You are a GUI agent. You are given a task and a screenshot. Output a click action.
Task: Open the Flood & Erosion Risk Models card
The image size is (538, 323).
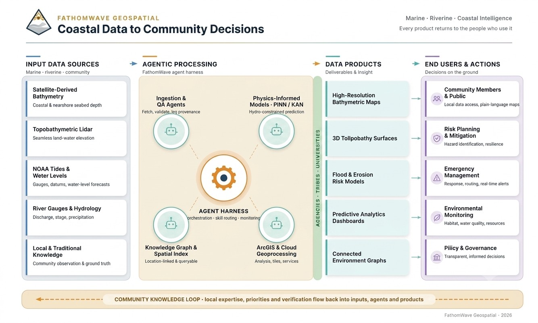tap(367, 178)
